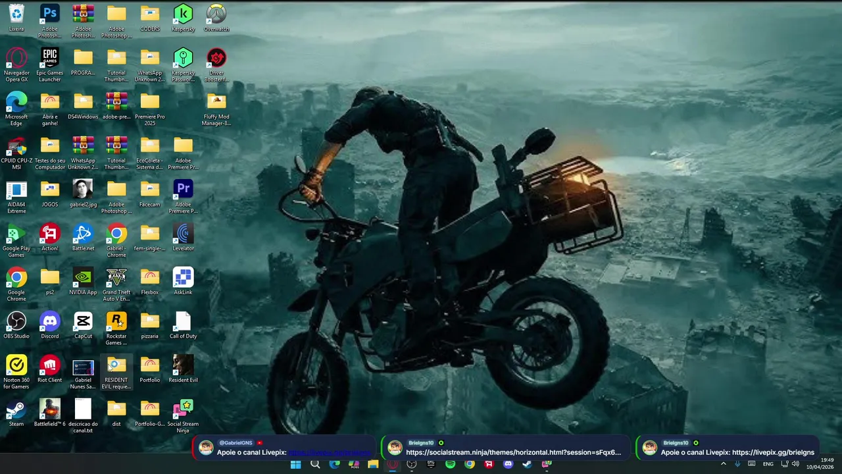Select the Gabriel - Chrome profile shortcut
The height and width of the screenshot is (474, 842).
click(x=116, y=240)
